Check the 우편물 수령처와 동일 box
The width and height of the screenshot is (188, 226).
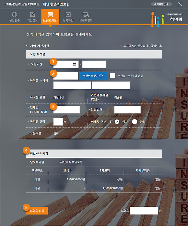(112, 76)
